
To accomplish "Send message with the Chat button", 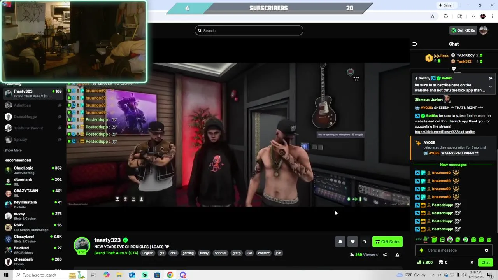I will (486, 262).
